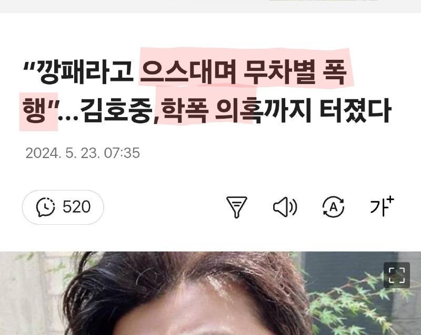
Task: Tap the gray header strip above article
Action: [x=210, y=6]
